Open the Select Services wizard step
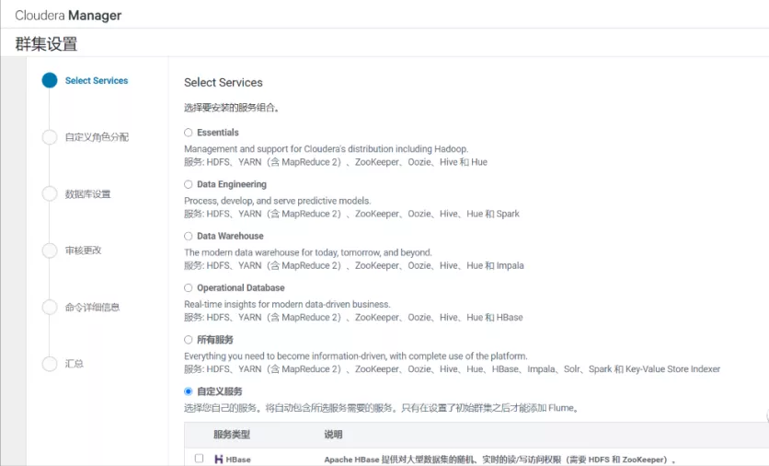Screen dimensions: 769x466 (x=97, y=80)
